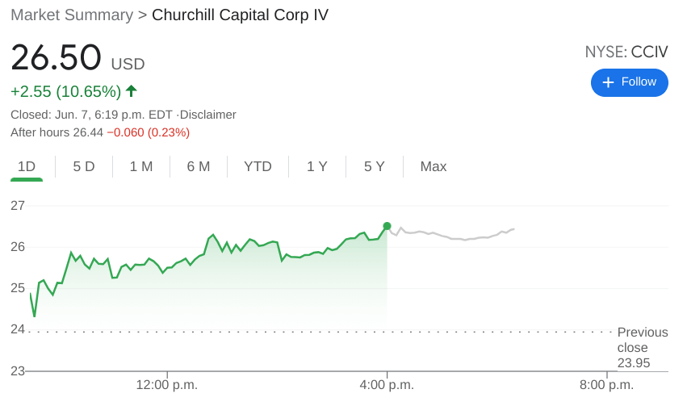Click the green dot on chart line
Screen dimensions: 687x406
coord(387,226)
